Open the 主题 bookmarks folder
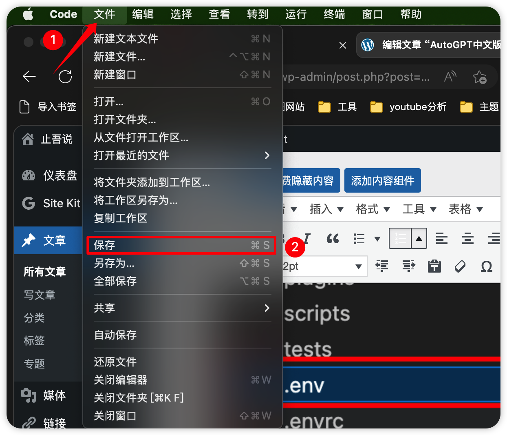The image size is (507, 435). [479, 107]
